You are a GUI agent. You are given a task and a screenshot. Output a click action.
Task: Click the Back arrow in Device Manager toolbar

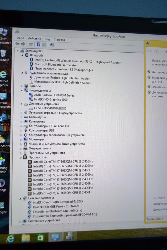coord(18,44)
